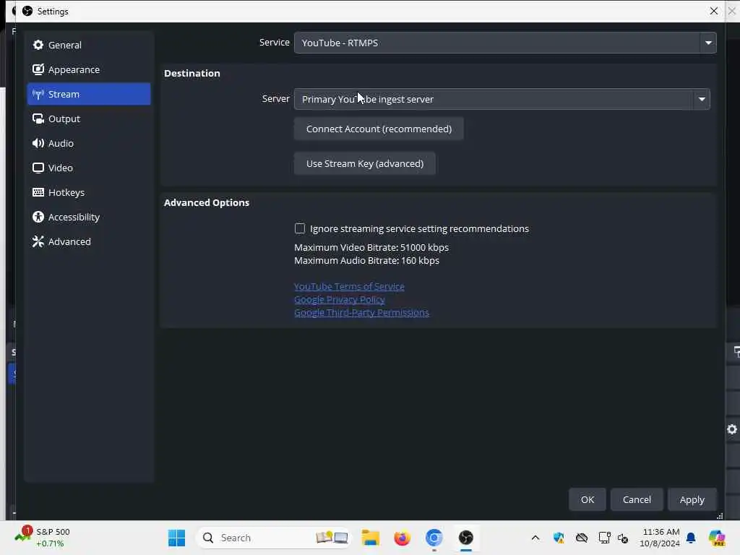Viewport: 740px width, 555px height.
Task: Expand the Service dropdown showing YouTube - RTMPS
Action: (x=505, y=43)
